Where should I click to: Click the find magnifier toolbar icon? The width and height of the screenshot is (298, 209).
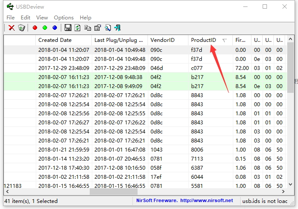click(108, 28)
